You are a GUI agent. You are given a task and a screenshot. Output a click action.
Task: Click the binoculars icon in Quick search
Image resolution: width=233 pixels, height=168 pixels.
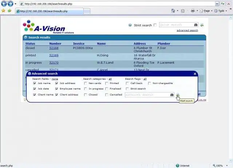pos(196,25)
